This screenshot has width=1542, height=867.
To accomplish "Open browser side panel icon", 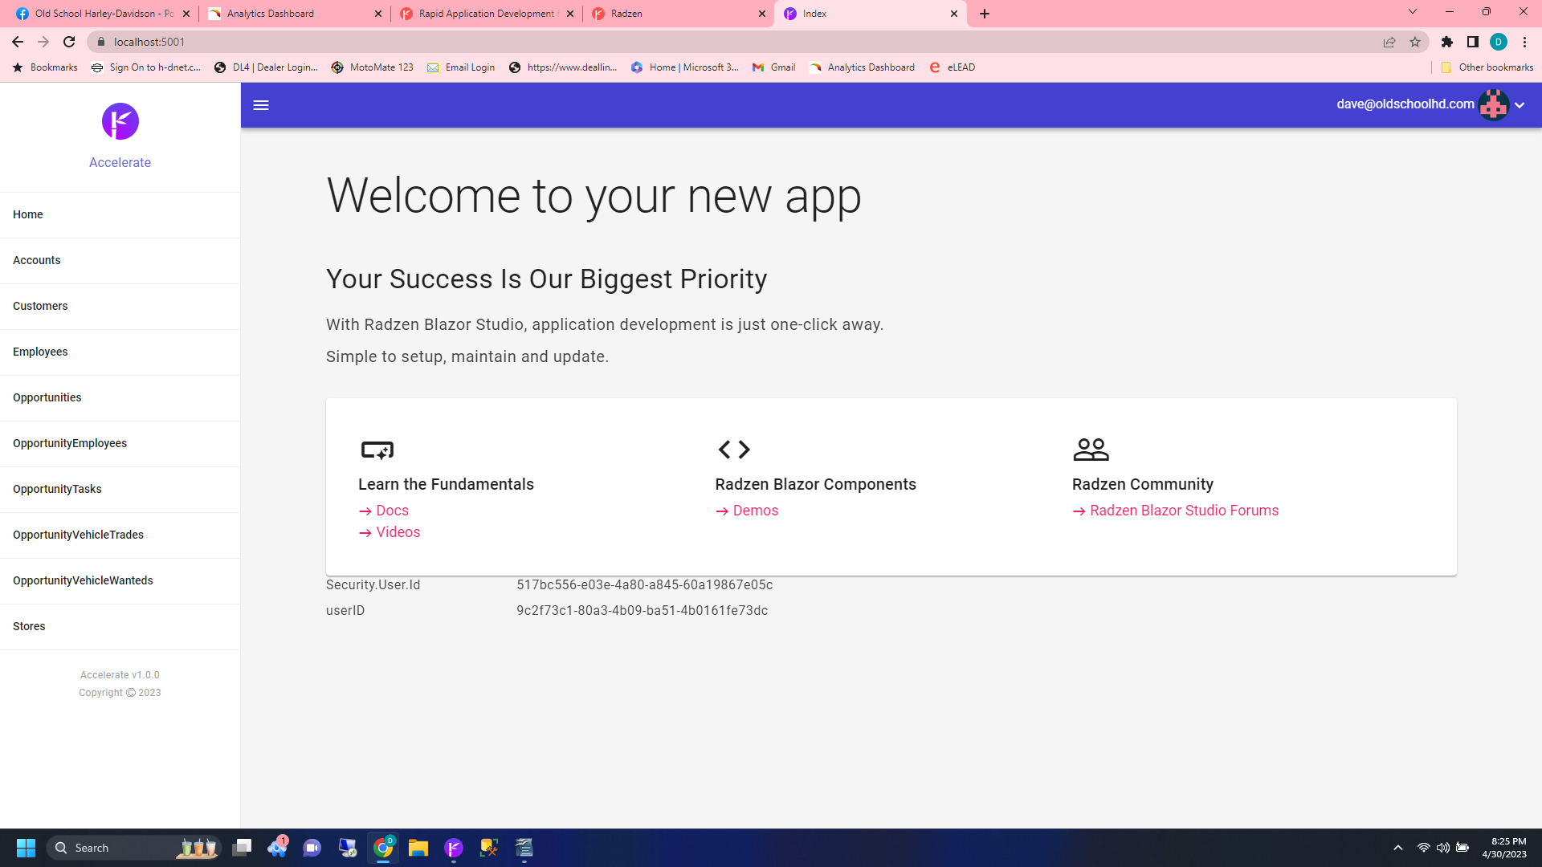I will pos(1472,42).
